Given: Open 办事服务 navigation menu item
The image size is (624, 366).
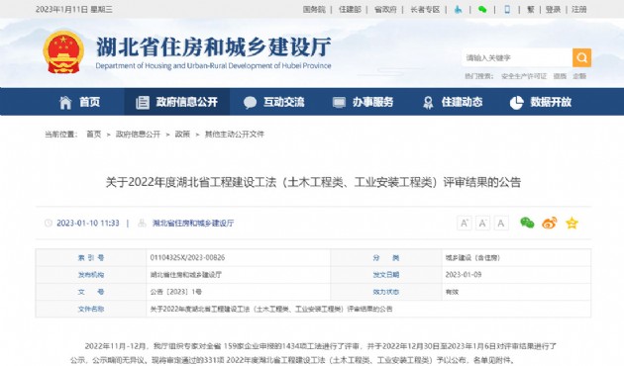Looking at the screenshot, I should click(363, 102).
